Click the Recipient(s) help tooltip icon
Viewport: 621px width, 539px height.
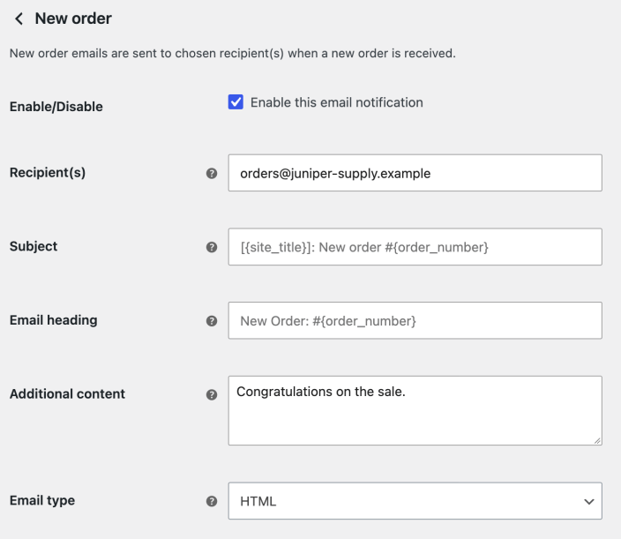point(212,173)
